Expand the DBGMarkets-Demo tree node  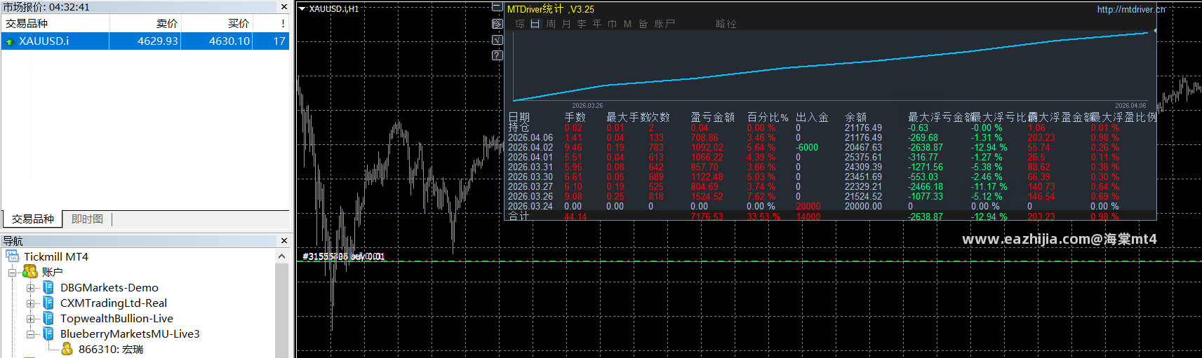click(x=30, y=288)
